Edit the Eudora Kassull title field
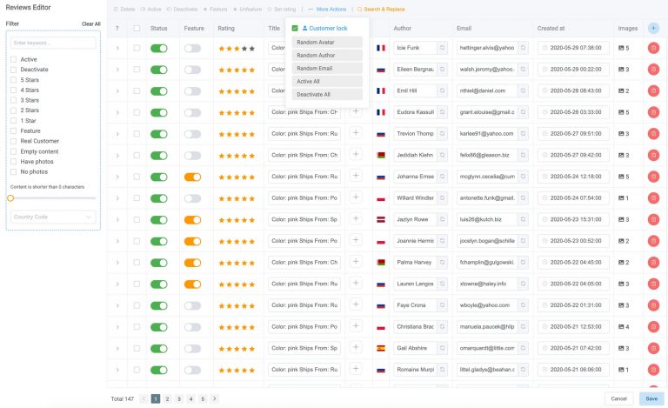This screenshot has width=668, height=408. (x=304, y=112)
